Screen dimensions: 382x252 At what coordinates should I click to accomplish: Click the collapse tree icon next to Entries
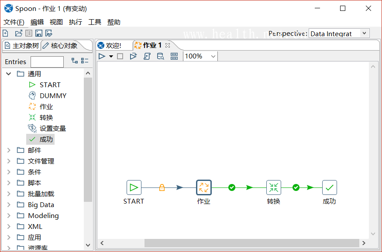[85, 61]
